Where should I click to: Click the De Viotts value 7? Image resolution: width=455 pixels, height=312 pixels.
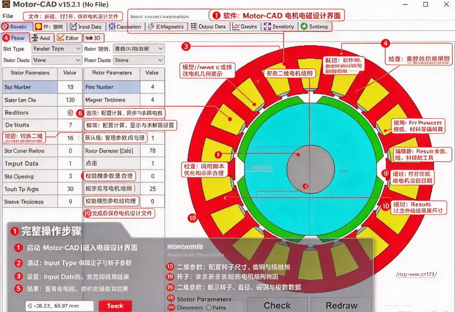[70, 125]
